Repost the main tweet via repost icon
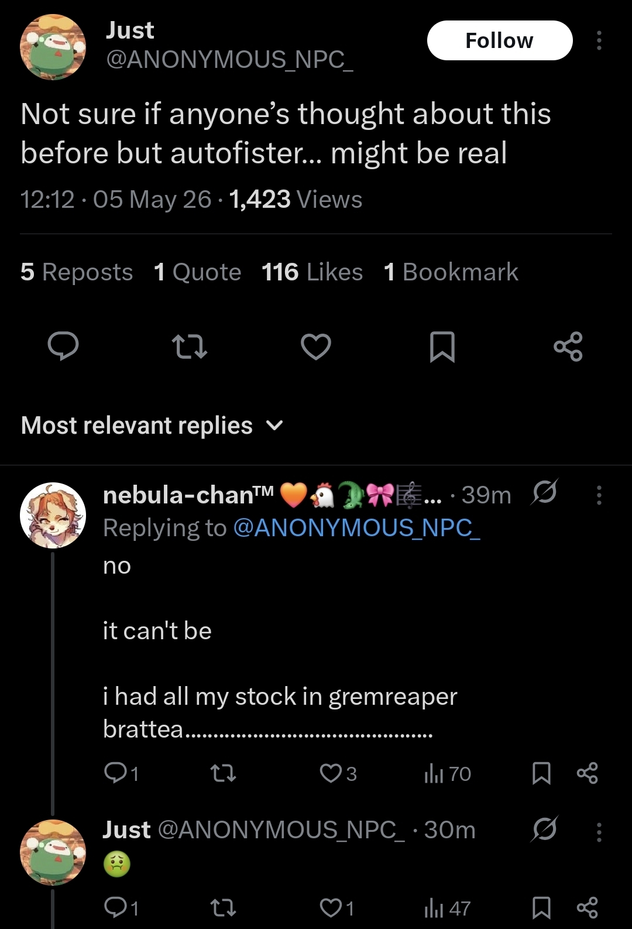632x929 pixels. click(190, 347)
